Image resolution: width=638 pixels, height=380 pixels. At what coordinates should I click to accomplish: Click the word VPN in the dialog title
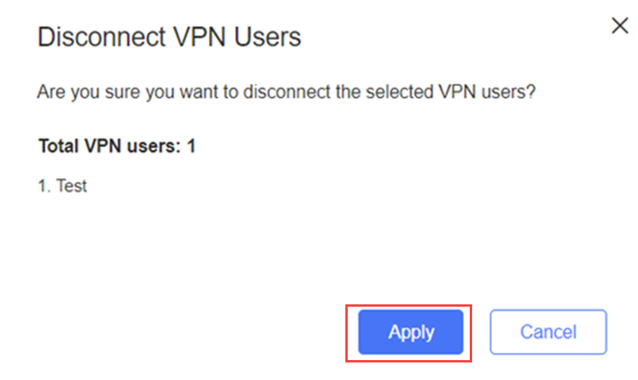[200, 37]
